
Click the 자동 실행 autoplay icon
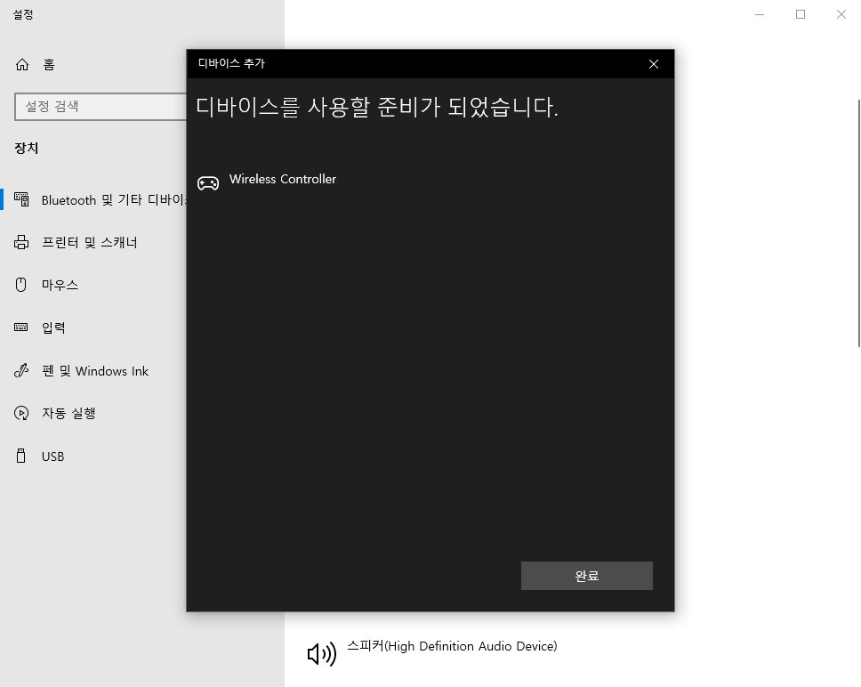(21, 413)
